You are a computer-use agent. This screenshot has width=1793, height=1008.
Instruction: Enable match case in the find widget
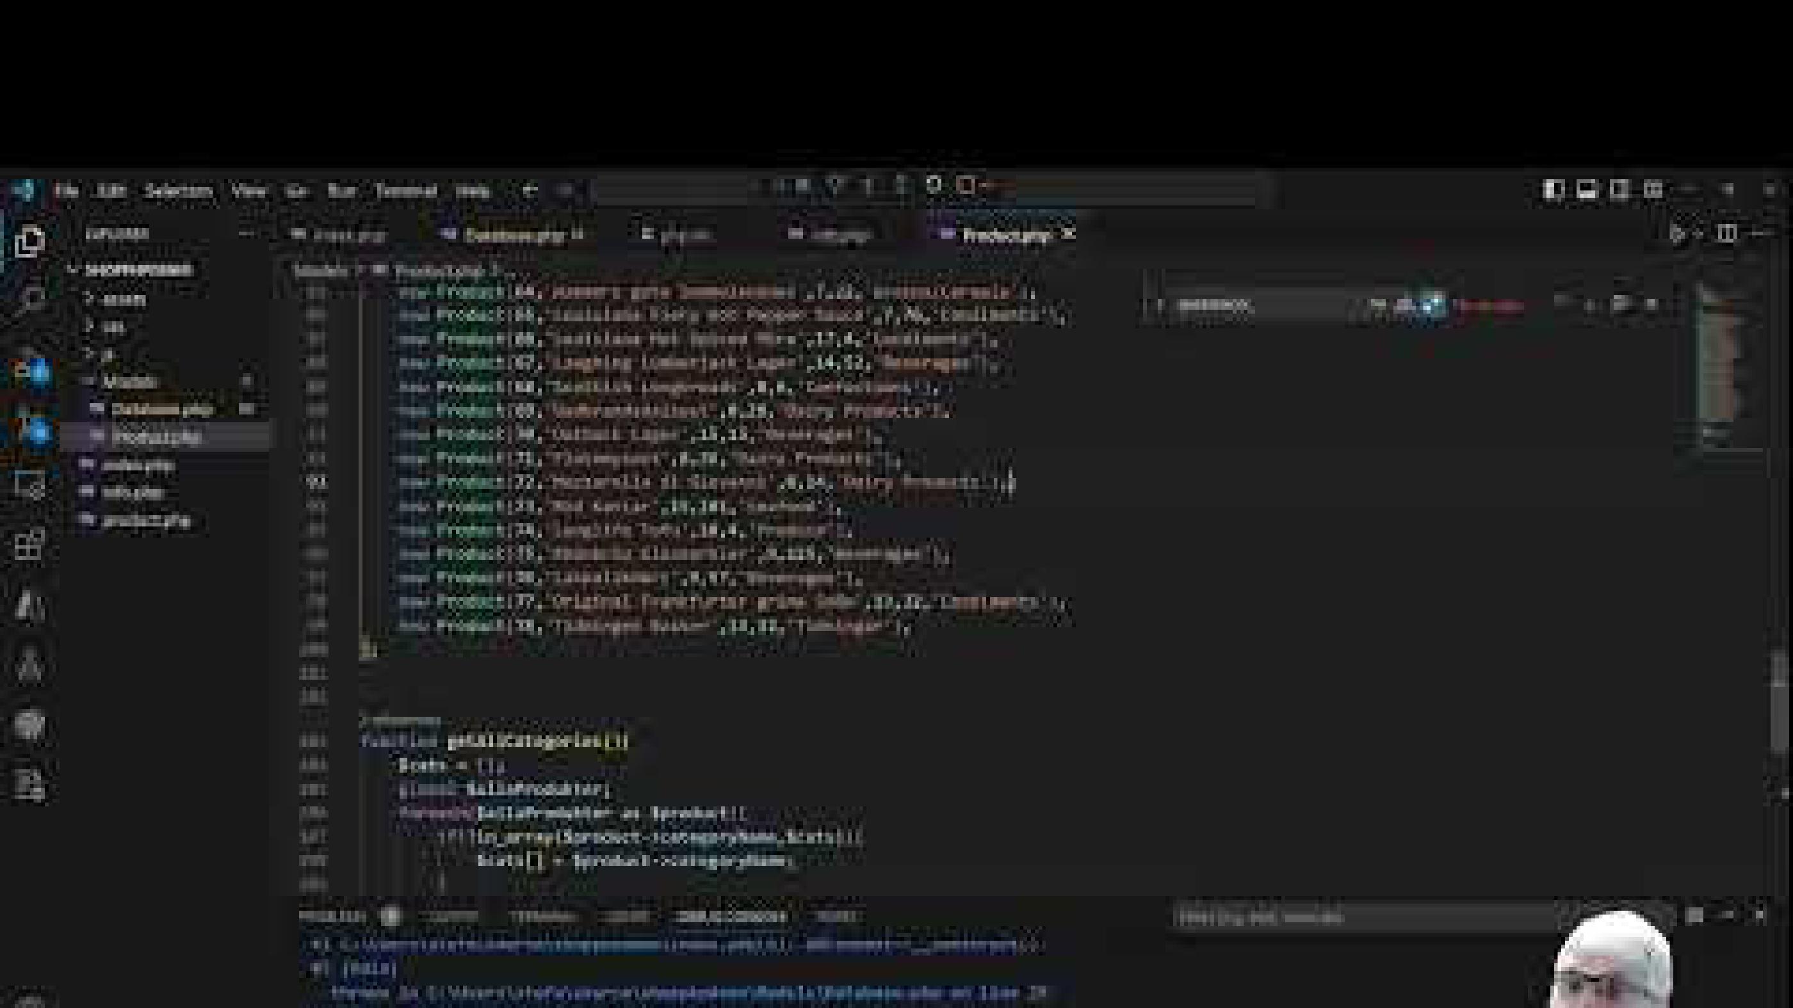pyautogui.click(x=1375, y=306)
